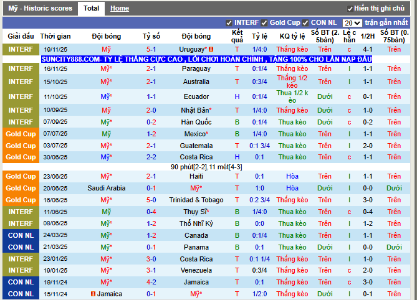Click the 1-1 score against Ecuador

(151, 96)
